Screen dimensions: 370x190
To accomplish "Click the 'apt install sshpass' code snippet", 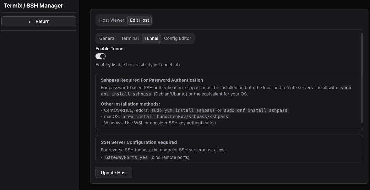I will tap(126, 94).
